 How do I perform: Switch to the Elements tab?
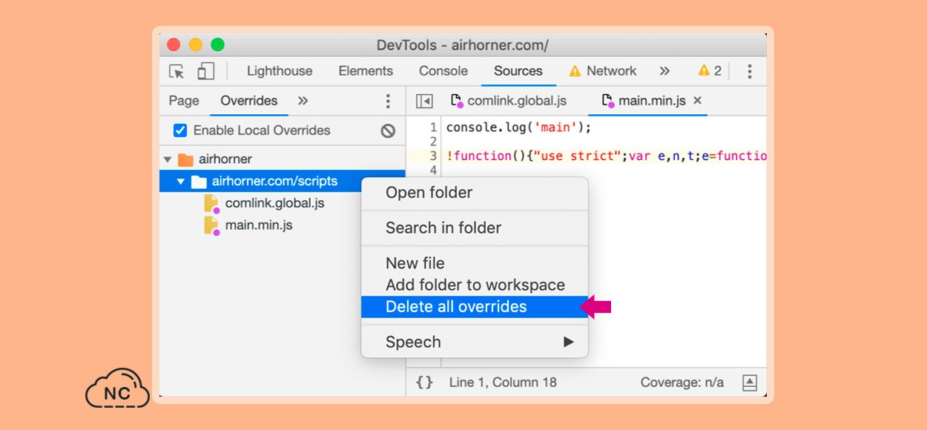tap(366, 71)
